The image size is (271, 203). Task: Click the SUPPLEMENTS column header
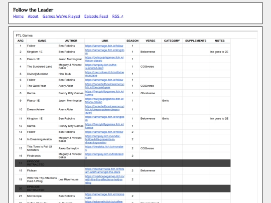[196, 41]
